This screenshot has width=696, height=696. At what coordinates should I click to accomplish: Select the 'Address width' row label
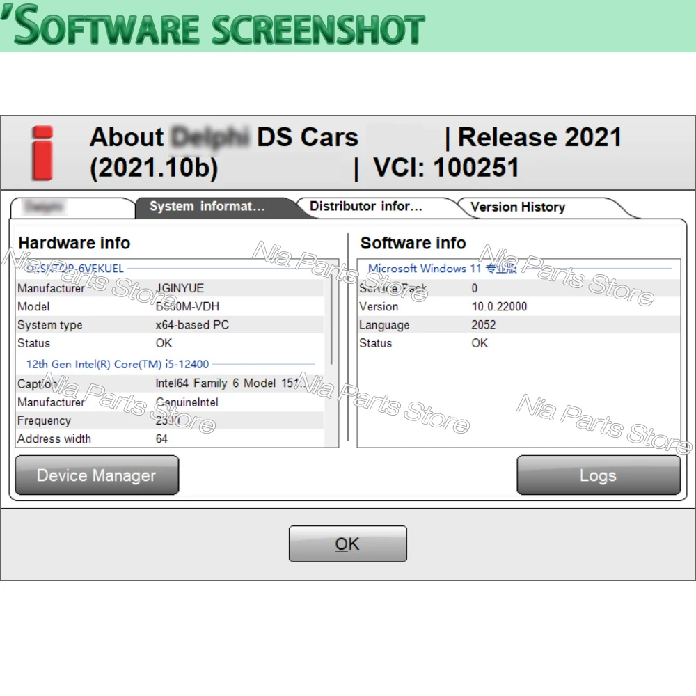pos(54,439)
